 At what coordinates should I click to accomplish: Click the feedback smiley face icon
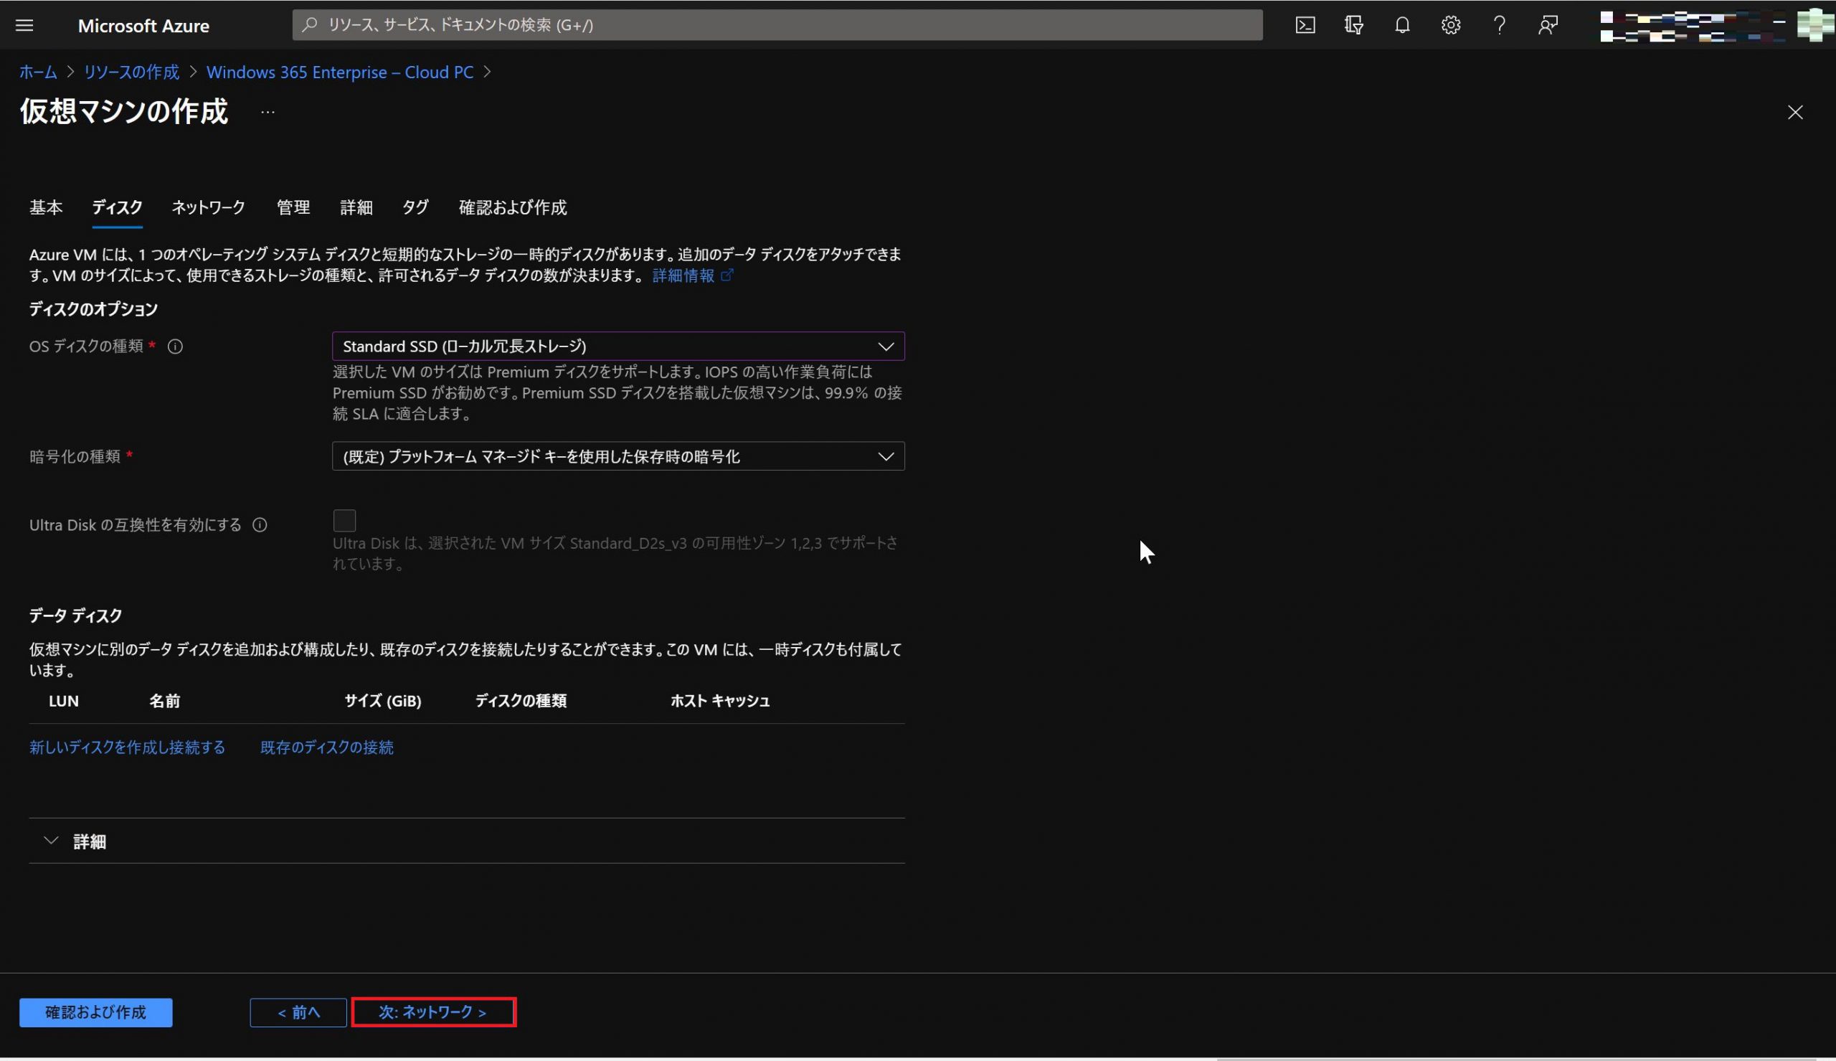(1547, 25)
